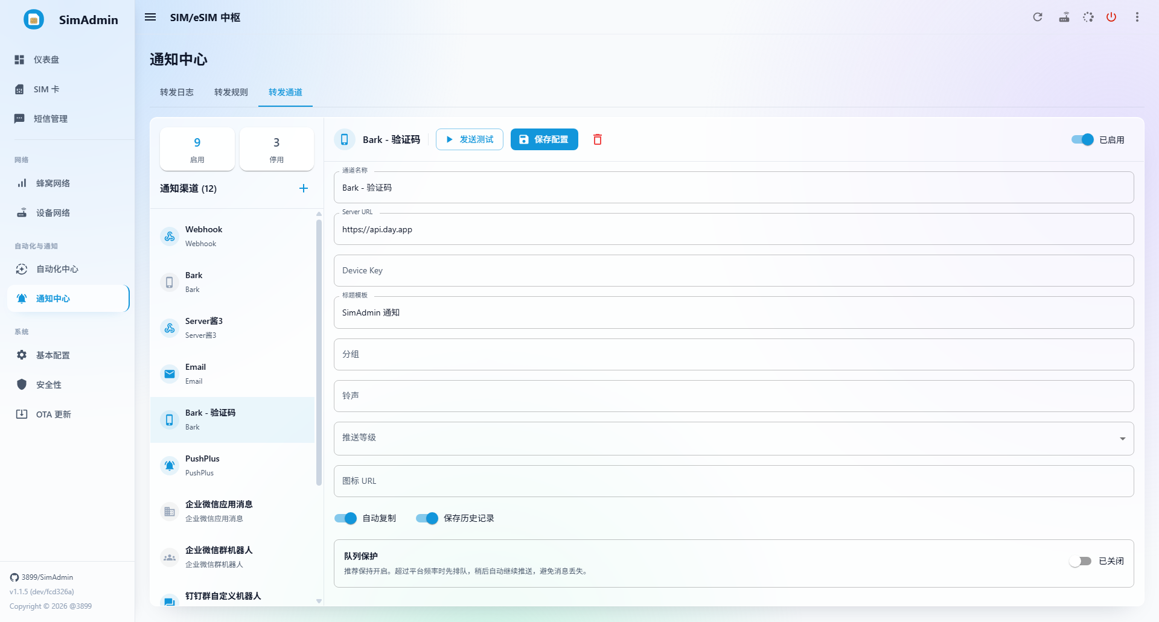The height and width of the screenshot is (622, 1159).
Task: Click the red power icon
Action: [x=1111, y=17]
